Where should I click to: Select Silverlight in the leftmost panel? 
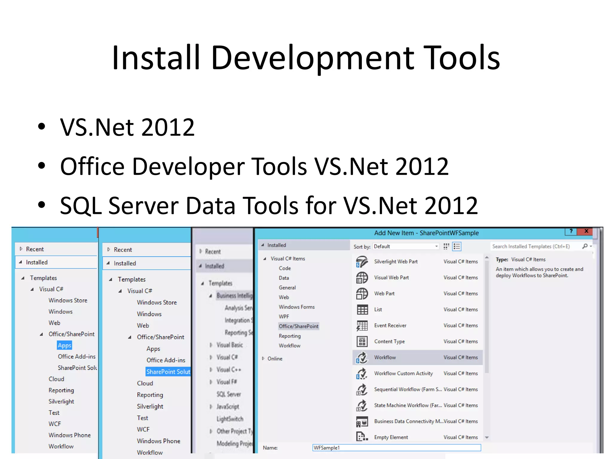tap(61, 402)
